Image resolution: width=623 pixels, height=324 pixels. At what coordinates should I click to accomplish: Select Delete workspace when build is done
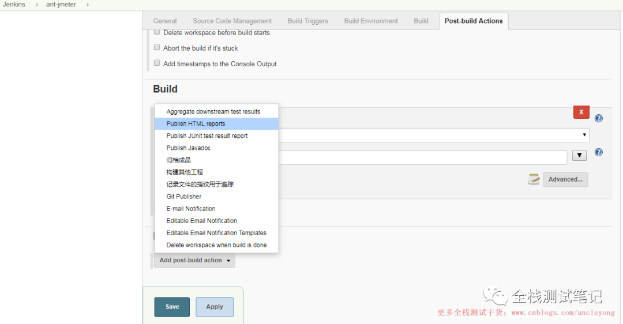click(x=216, y=245)
